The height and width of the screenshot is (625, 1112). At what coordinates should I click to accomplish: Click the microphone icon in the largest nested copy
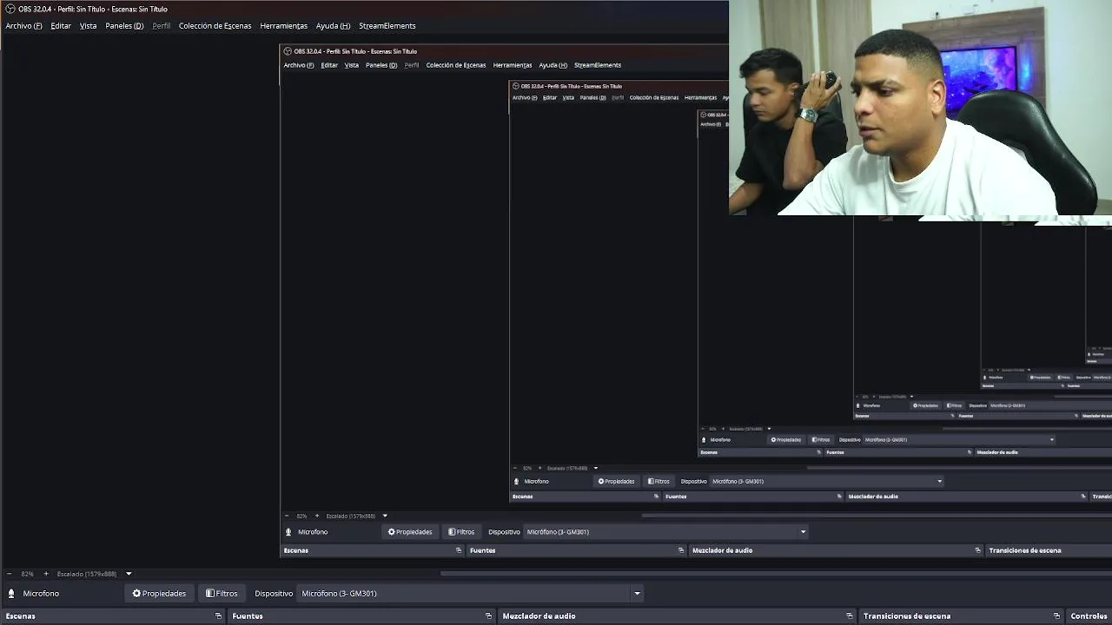click(x=288, y=532)
